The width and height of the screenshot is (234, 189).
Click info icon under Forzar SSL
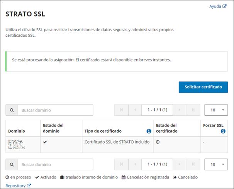click(x=223, y=131)
